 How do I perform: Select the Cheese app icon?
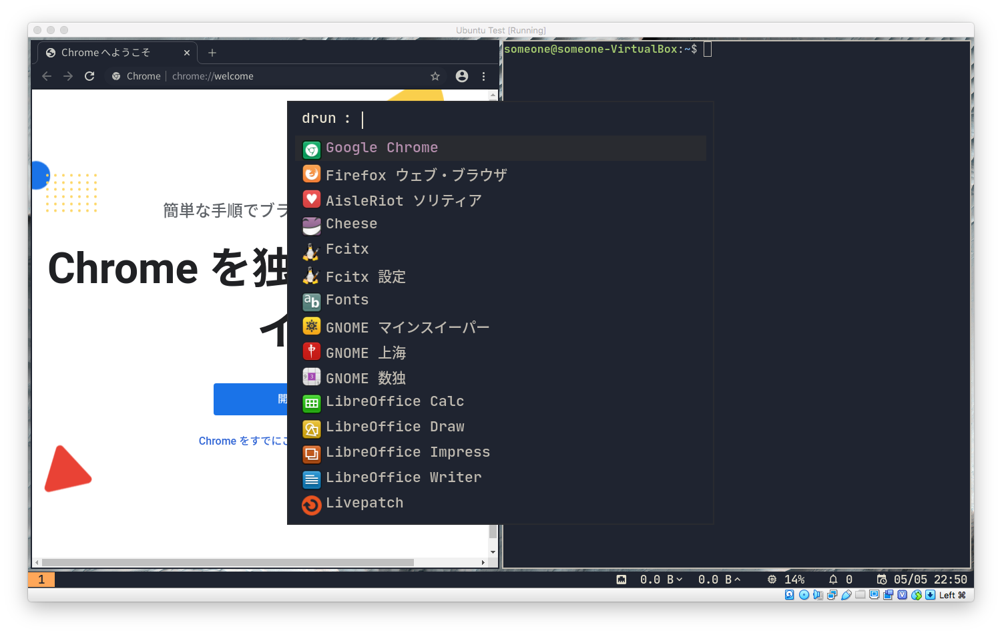(312, 225)
